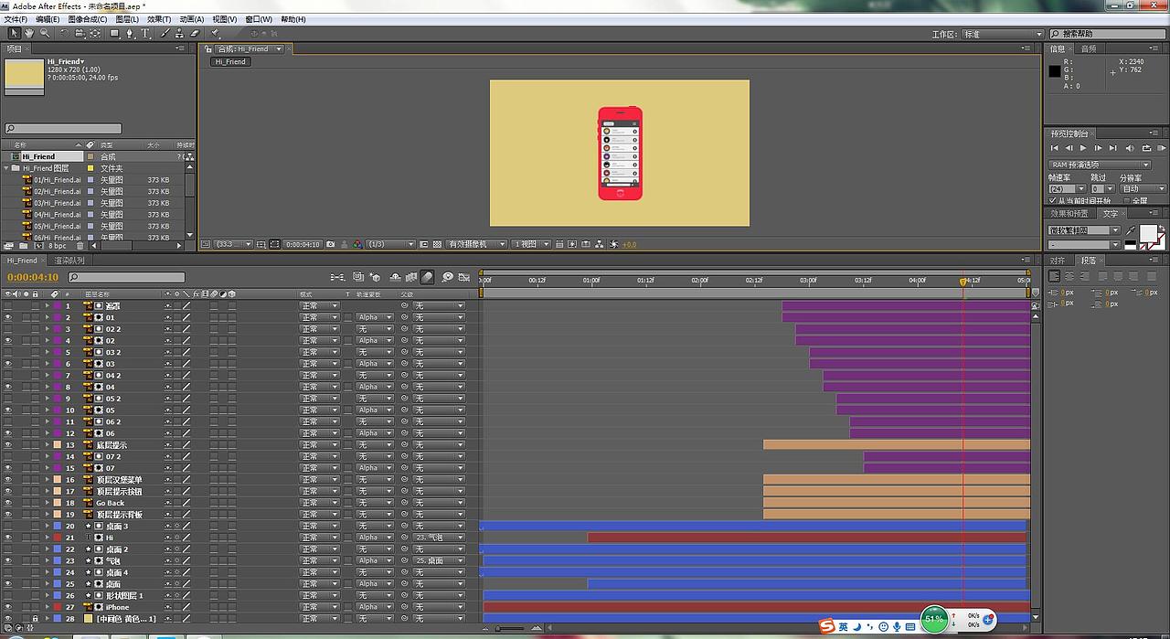This screenshot has width=1170, height=639.
Task: Open the workspace 标准 dropdown
Action: tap(1001, 34)
